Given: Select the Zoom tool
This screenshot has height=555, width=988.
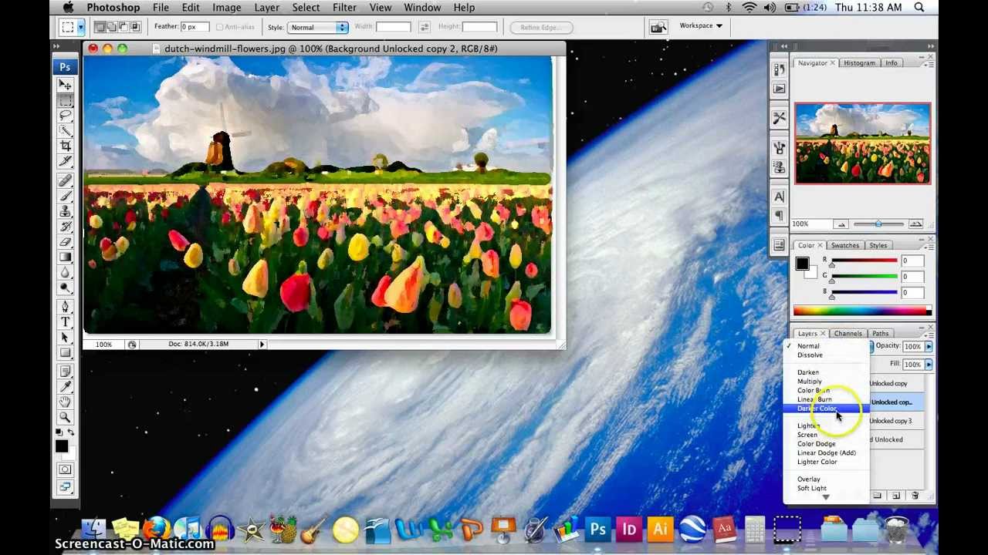Looking at the screenshot, I should 65,416.
